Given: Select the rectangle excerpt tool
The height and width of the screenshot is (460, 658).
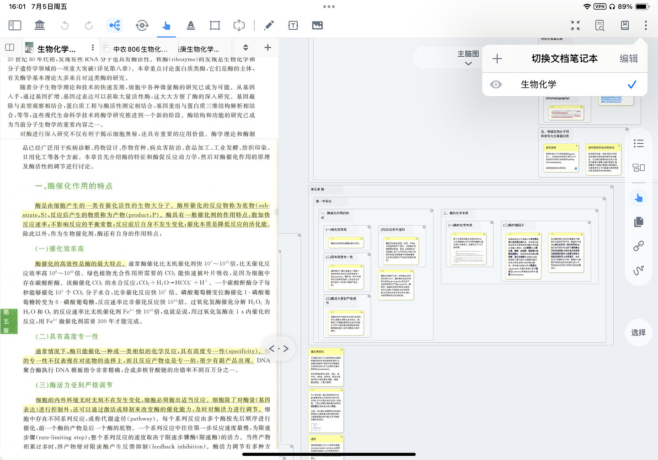Looking at the screenshot, I should [x=215, y=25].
